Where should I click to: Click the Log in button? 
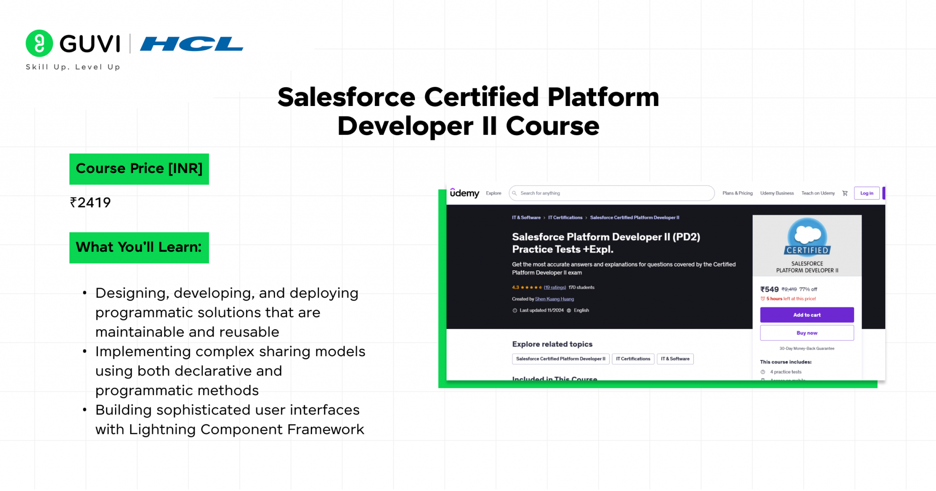click(x=867, y=193)
